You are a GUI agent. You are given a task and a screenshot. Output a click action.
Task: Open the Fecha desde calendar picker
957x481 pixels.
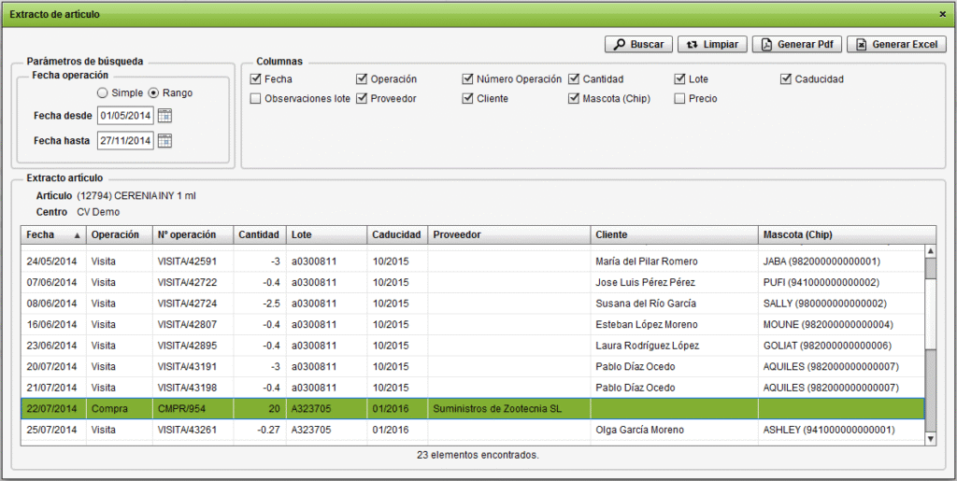[x=164, y=116]
